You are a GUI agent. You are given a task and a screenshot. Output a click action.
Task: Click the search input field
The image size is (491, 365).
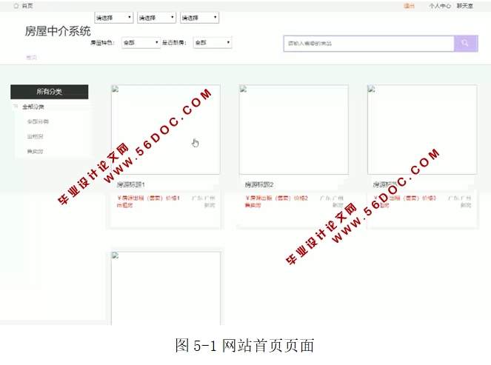[x=368, y=44]
